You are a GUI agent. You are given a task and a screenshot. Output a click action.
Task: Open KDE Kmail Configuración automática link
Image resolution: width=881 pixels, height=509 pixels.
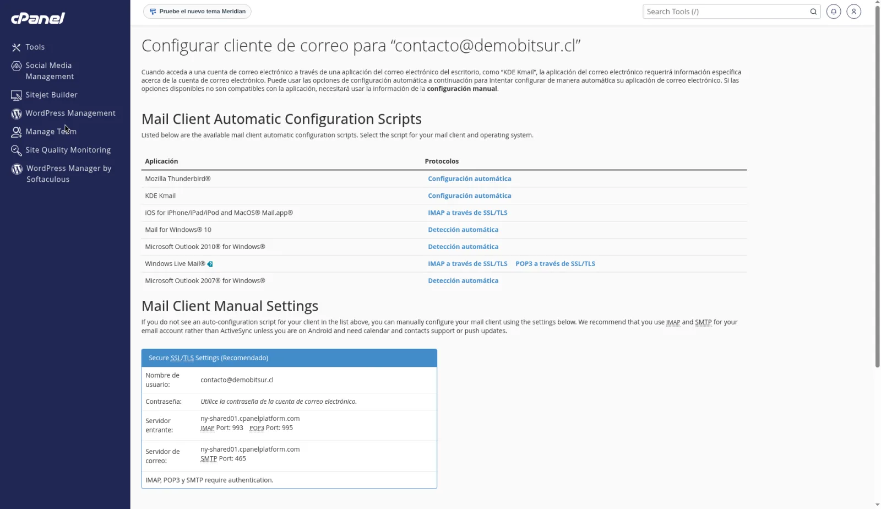point(469,196)
